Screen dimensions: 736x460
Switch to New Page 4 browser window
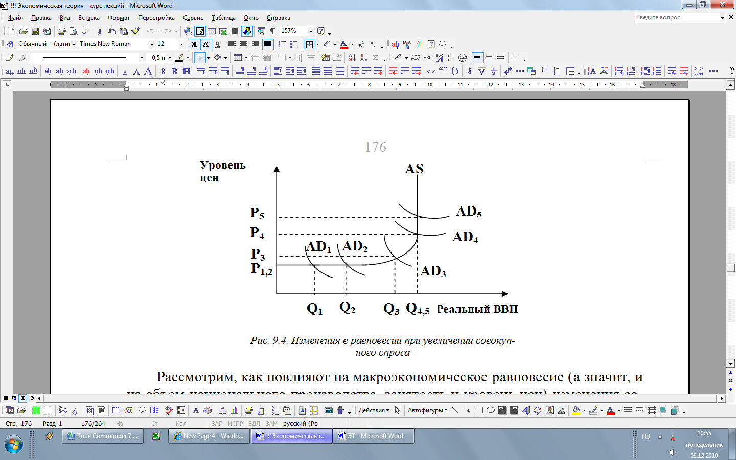pos(209,436)
